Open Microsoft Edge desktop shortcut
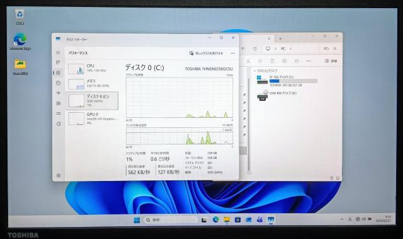The image size is (403, 239). [x=20, y=42]
